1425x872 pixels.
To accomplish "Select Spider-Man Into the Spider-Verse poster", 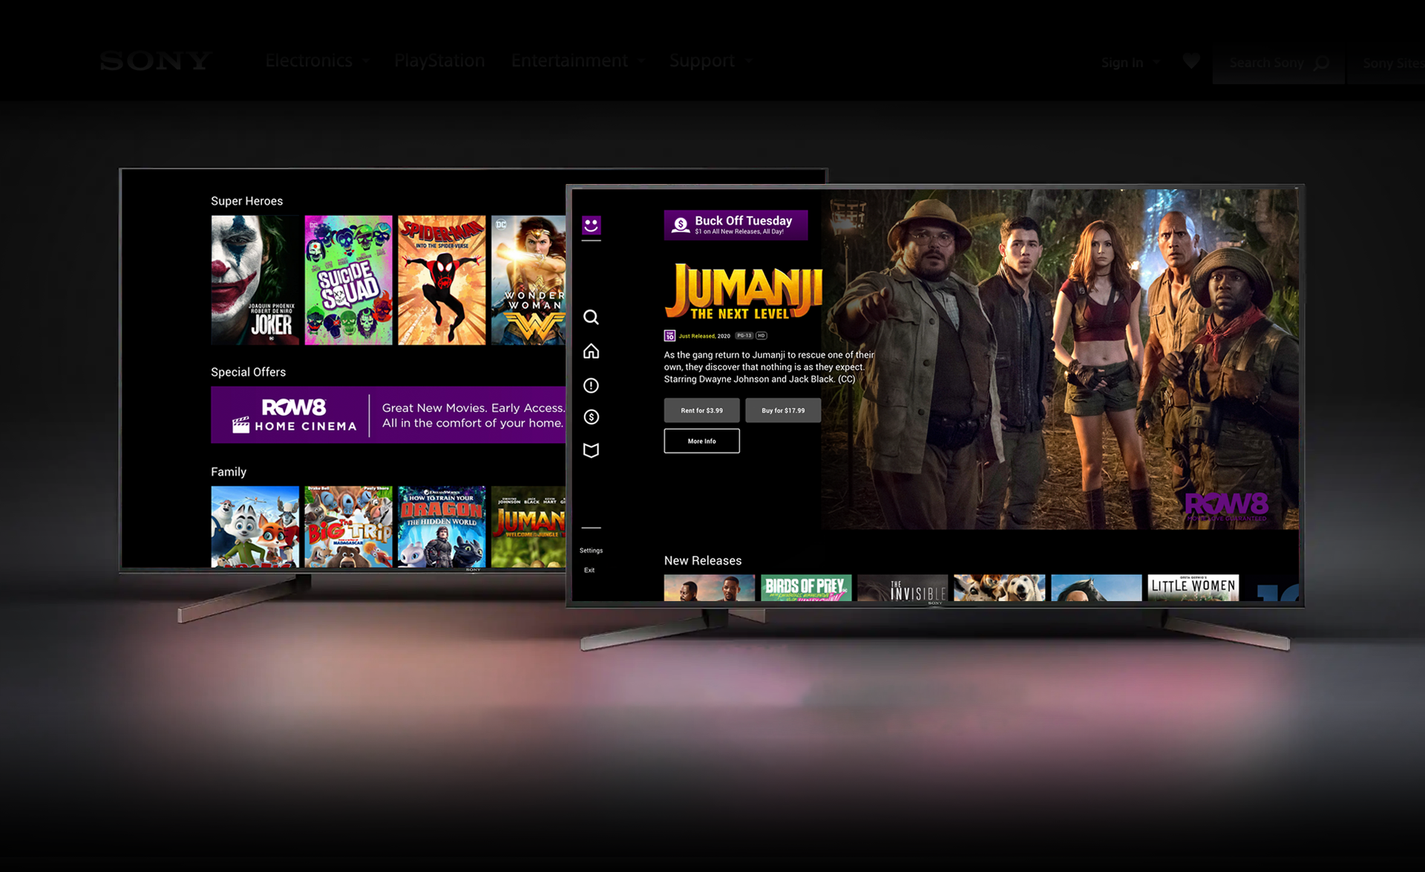I will point(442,280).
